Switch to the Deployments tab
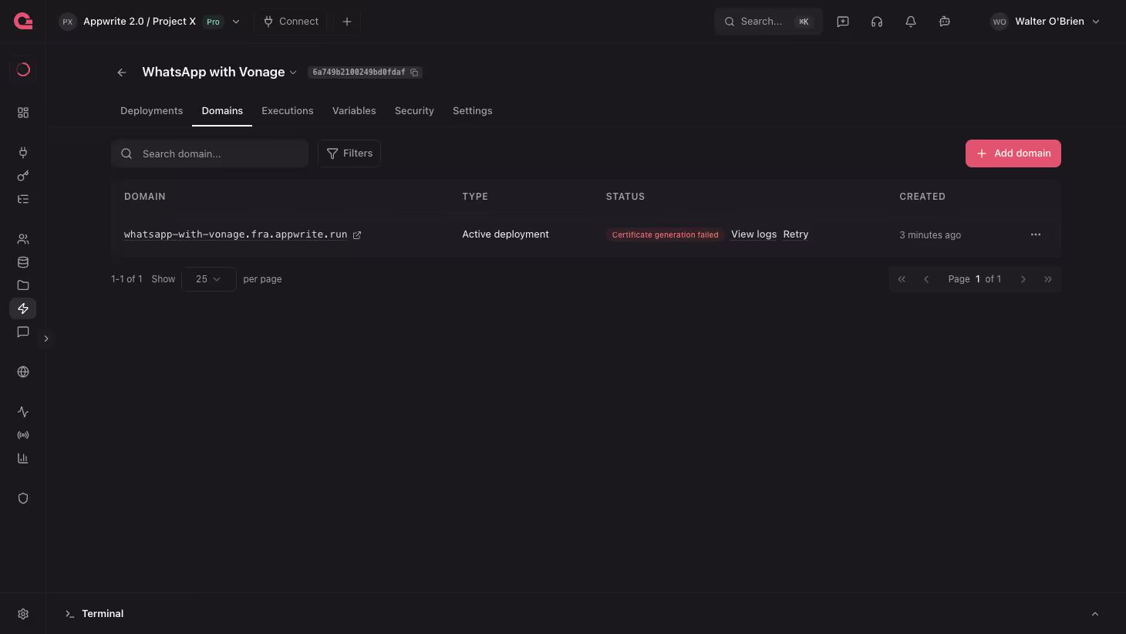This screenshot has width=1126, height=634. (152, 111)
